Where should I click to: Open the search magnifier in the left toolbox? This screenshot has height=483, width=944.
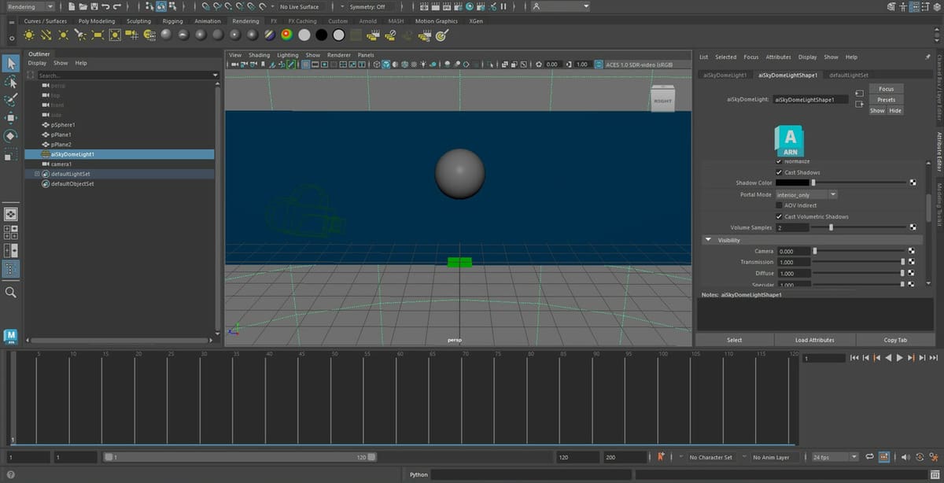11,292
